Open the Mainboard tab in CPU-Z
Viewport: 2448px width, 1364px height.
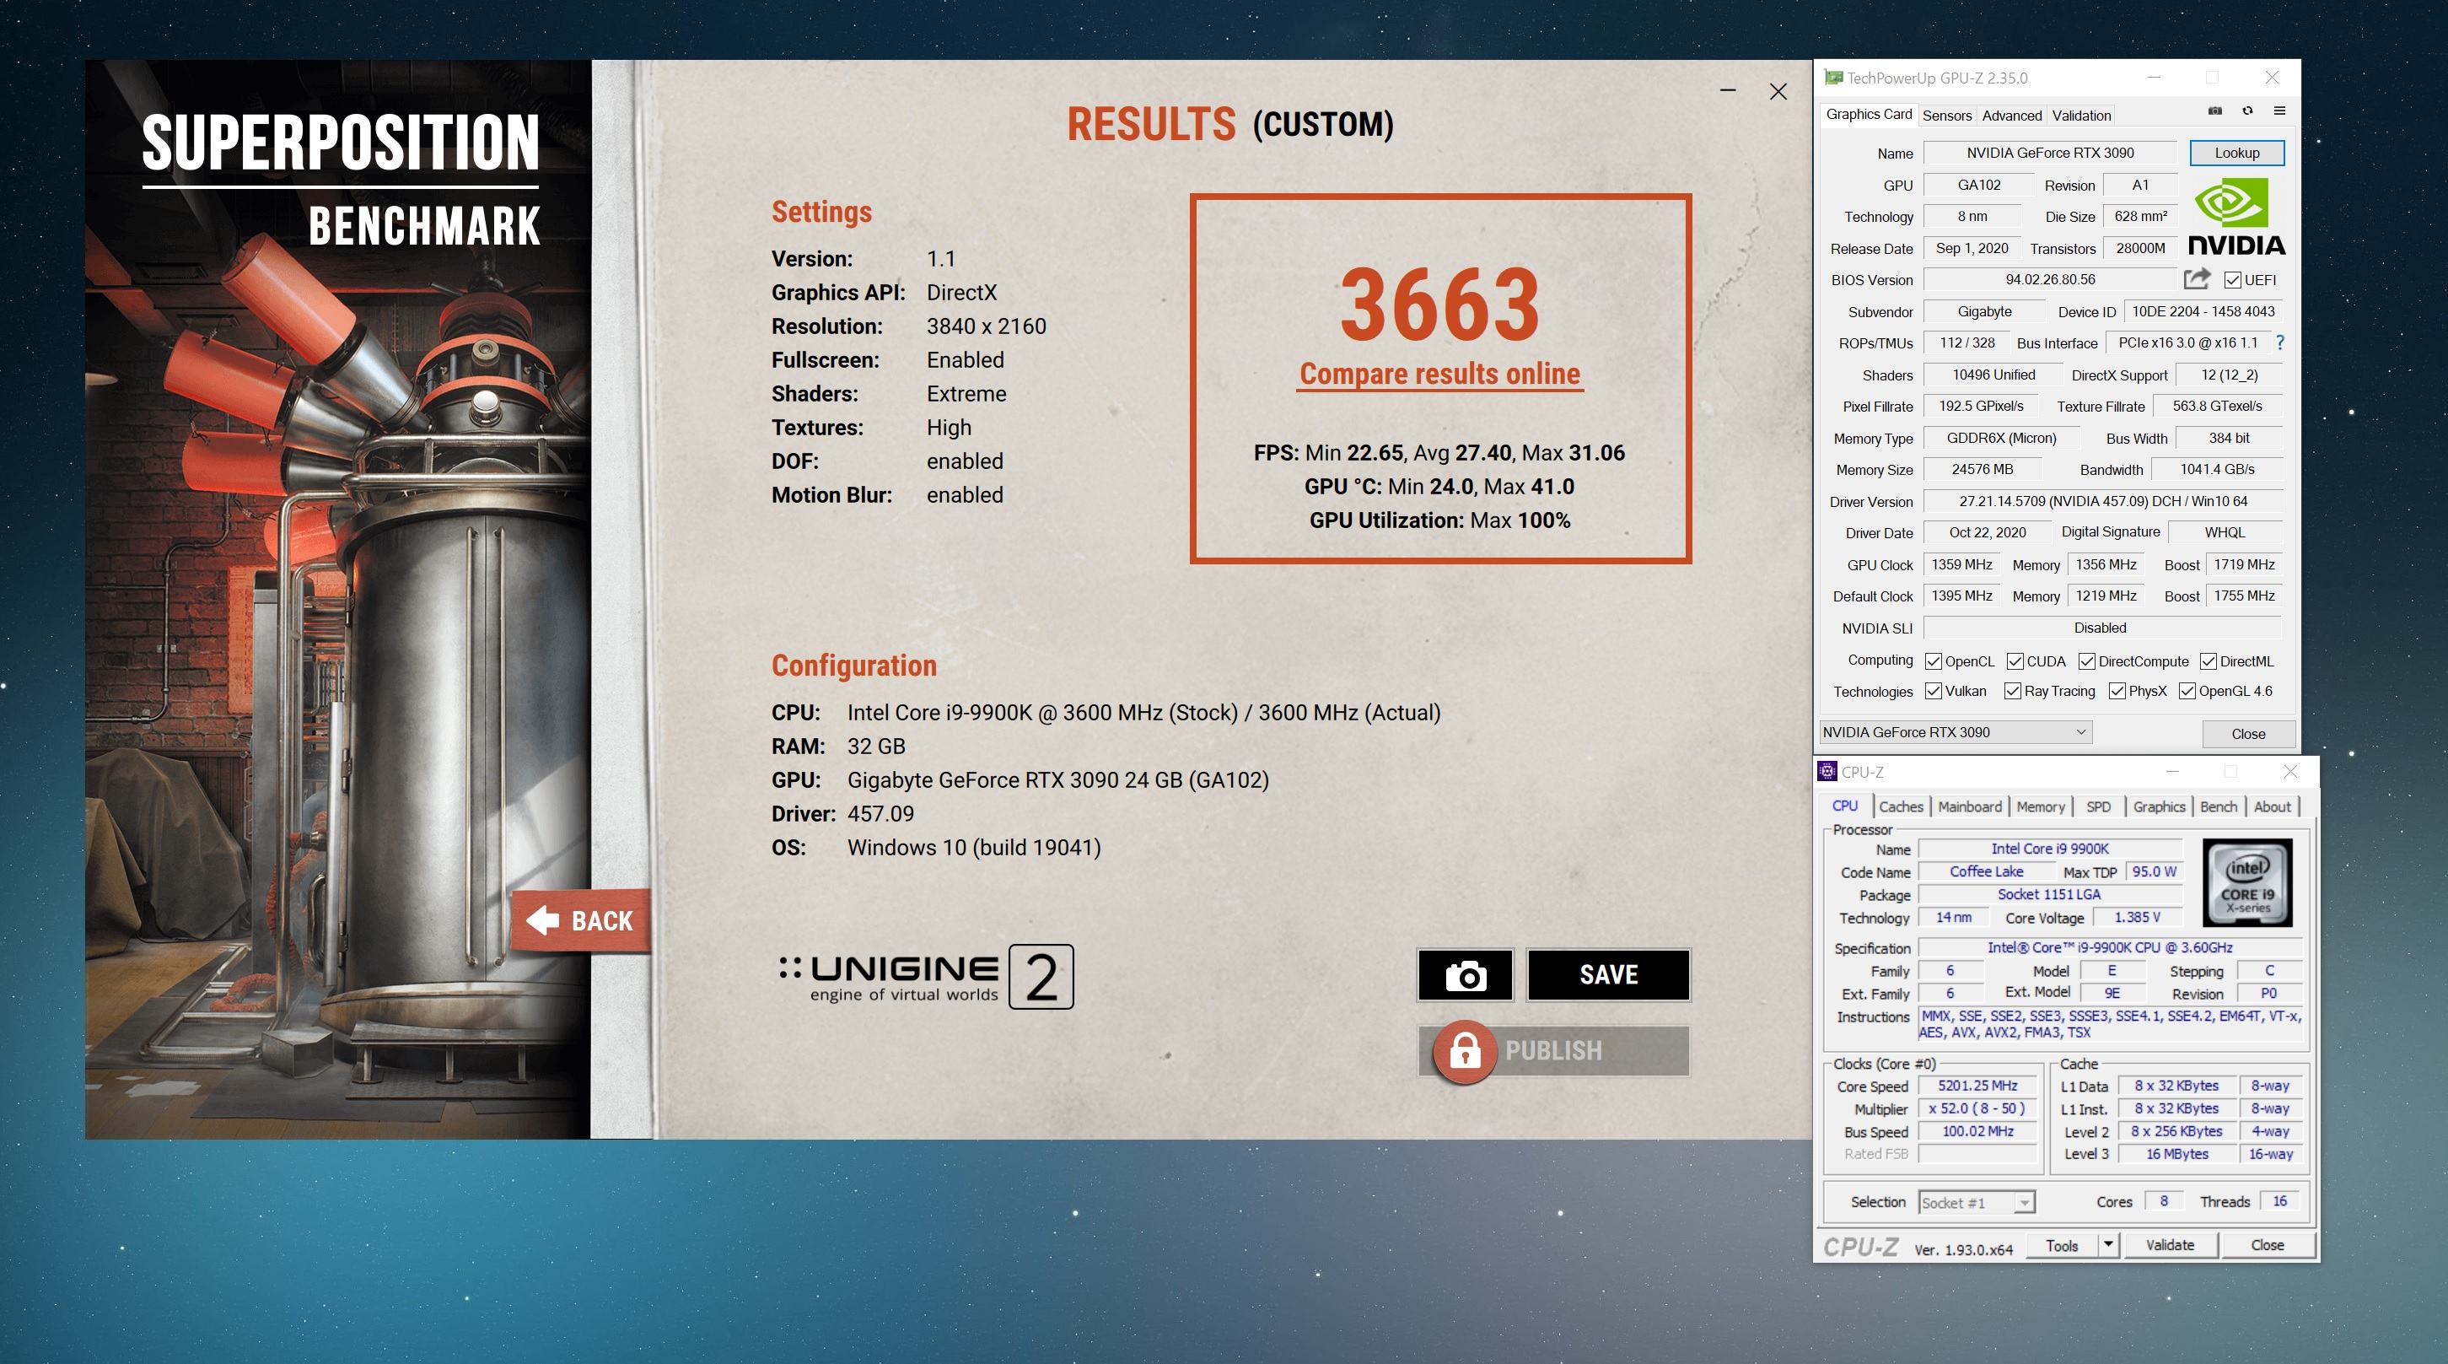click(x=1969, y=806)
